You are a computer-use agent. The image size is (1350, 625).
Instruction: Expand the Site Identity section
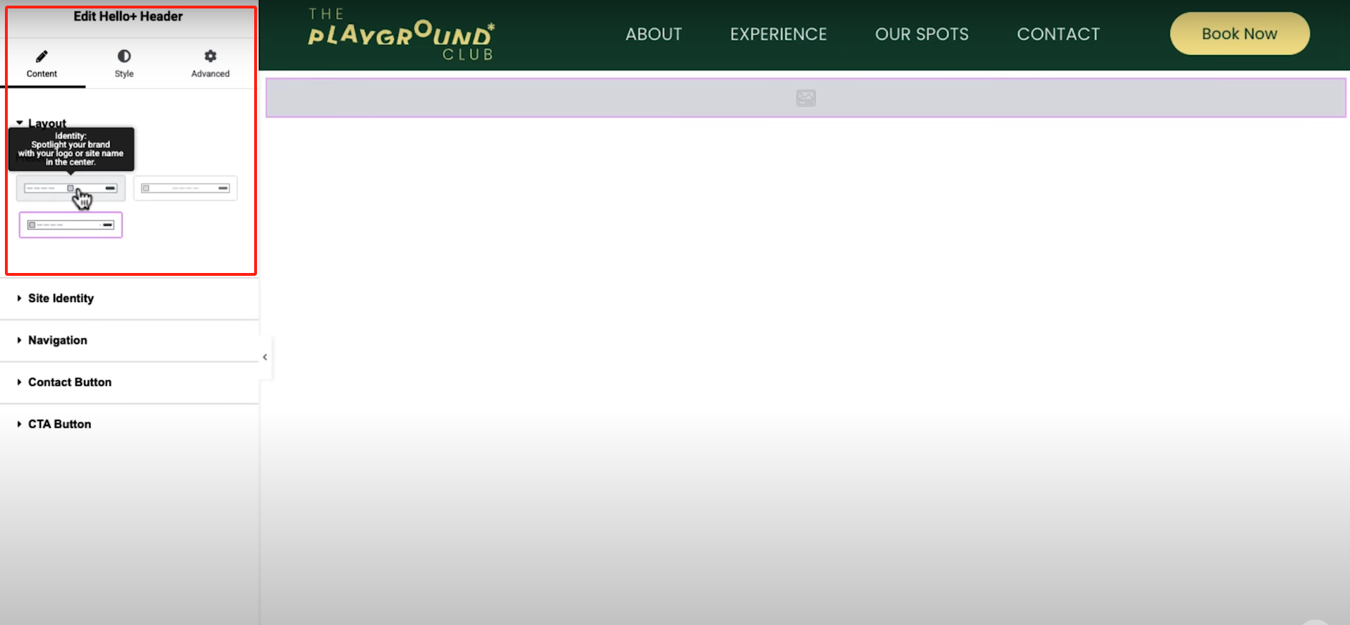tap(61, 298)
